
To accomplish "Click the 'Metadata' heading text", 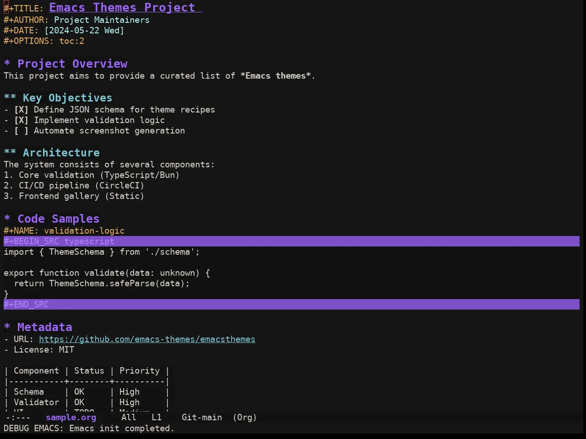I will [44, 327].
